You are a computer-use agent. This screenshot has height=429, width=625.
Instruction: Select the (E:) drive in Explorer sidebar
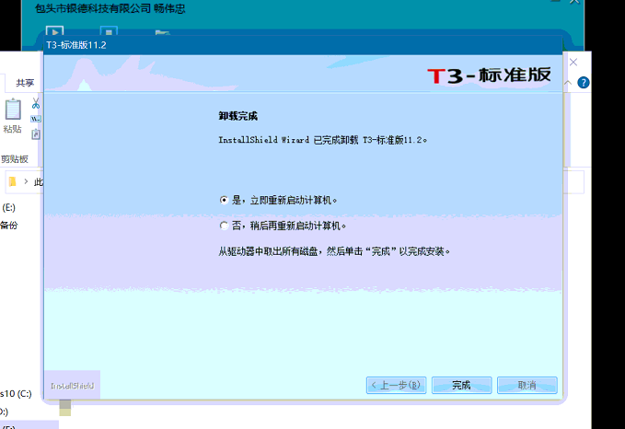9,208
